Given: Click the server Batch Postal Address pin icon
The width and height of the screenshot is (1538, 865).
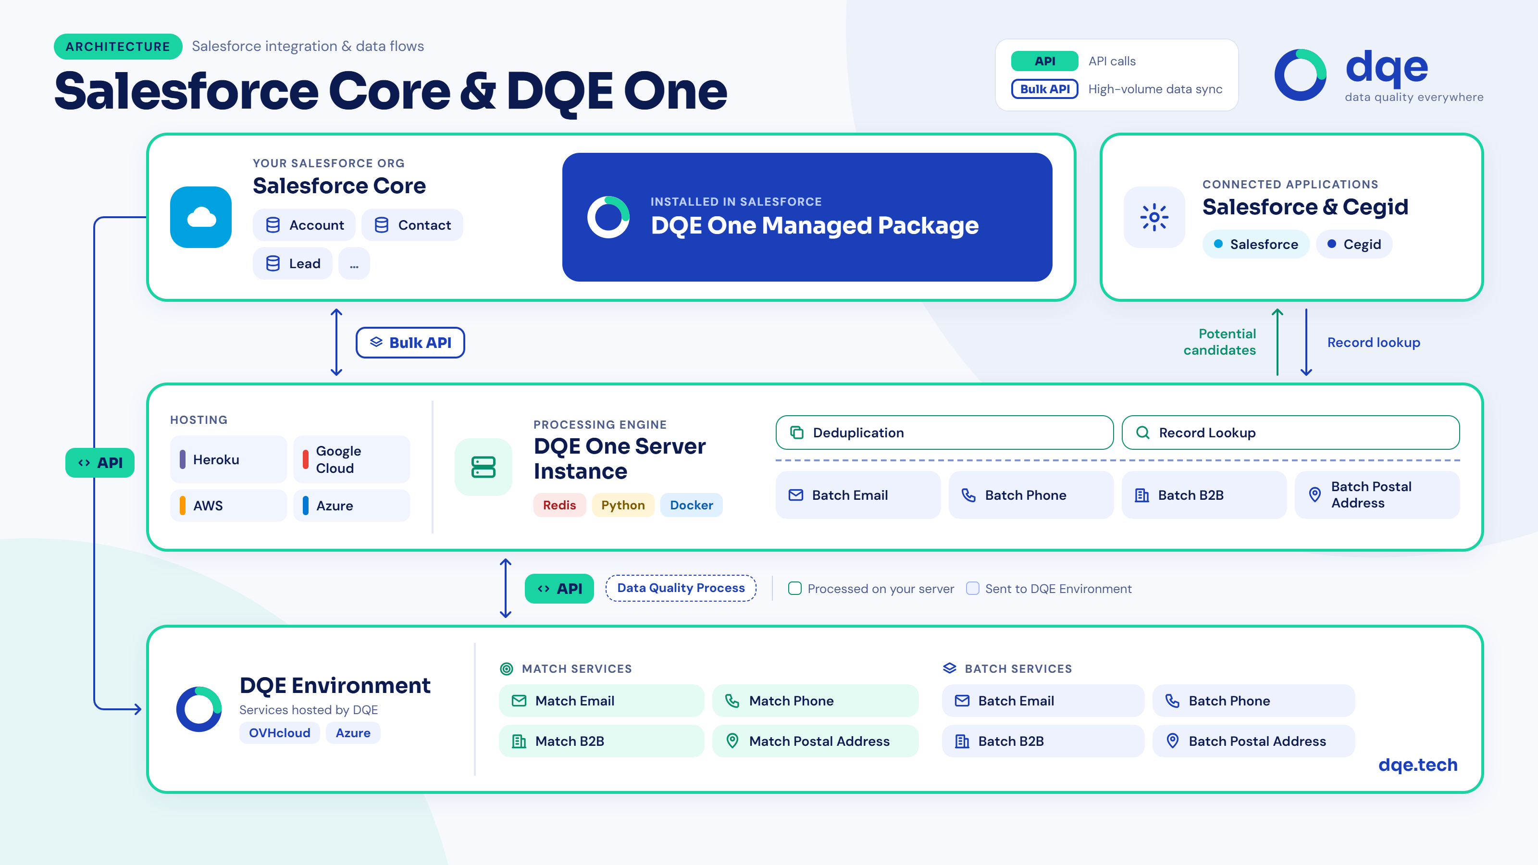Looking at the screenshot, I should [x=1315, y=494].
